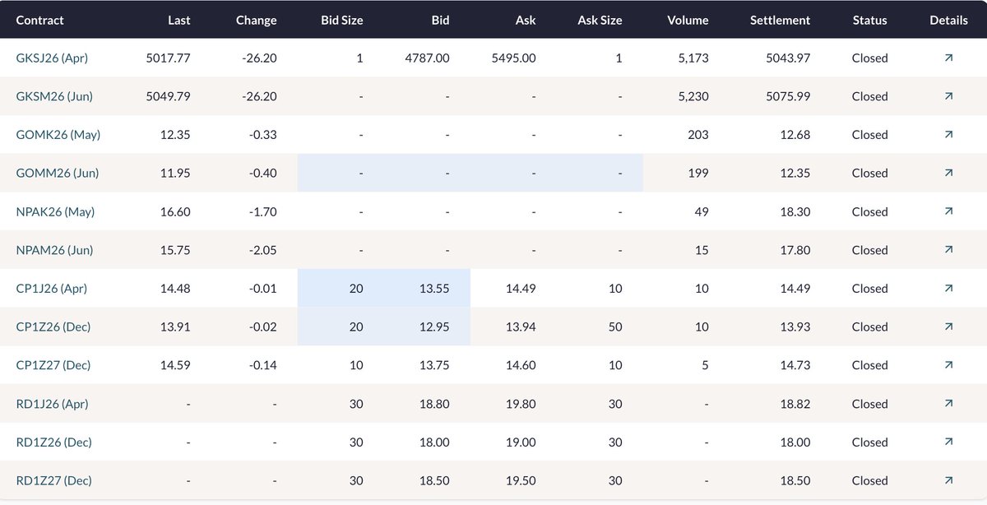Select bid value 13.75
The height and width of the screenshot is (505, 987).
pos(435,365)
